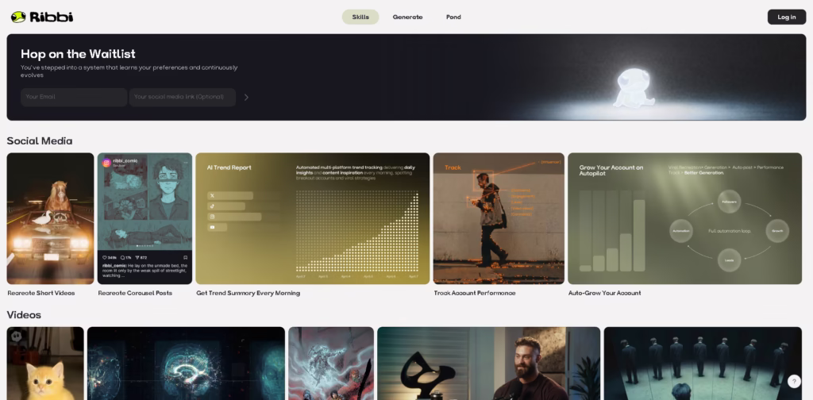Switch to the Skills tab
Viewport: 813px width, 400px height.
360,17
